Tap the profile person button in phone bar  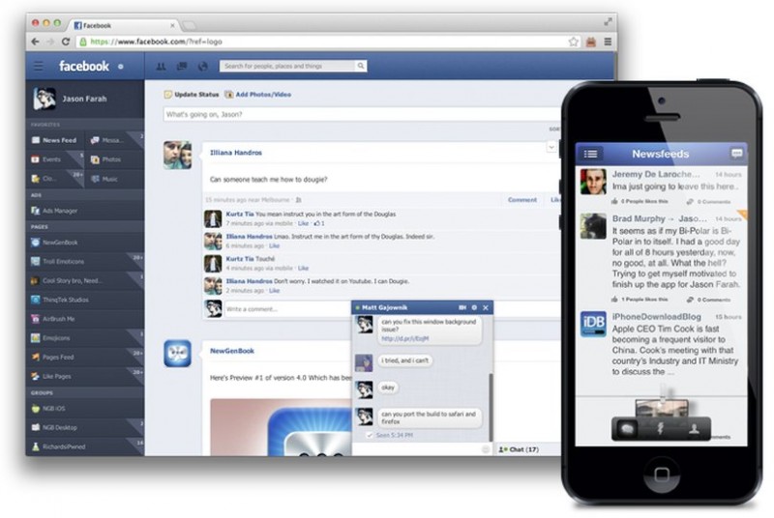tap(694, 429)
